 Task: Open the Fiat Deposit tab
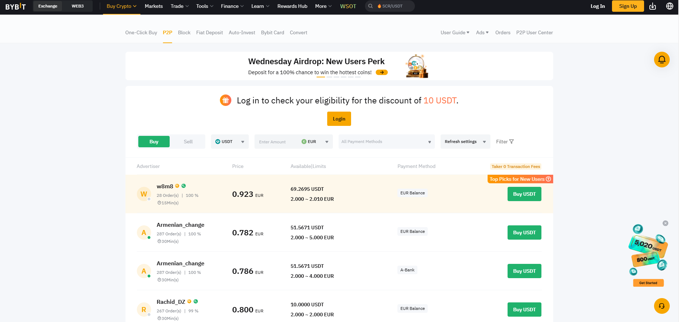210,32
